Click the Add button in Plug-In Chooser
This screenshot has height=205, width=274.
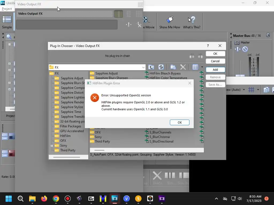click(215, 70)
